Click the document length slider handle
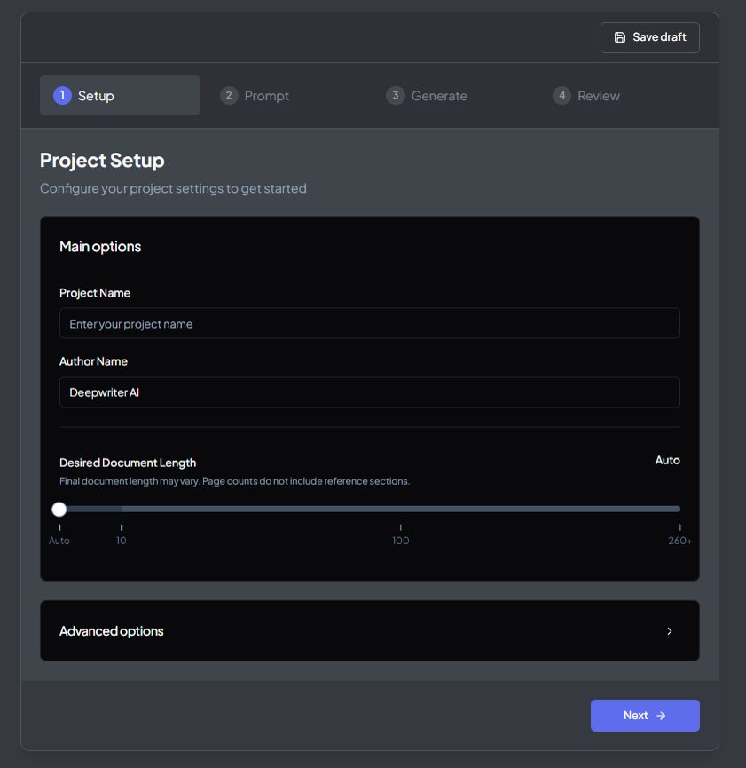 (x=59, y=509)
